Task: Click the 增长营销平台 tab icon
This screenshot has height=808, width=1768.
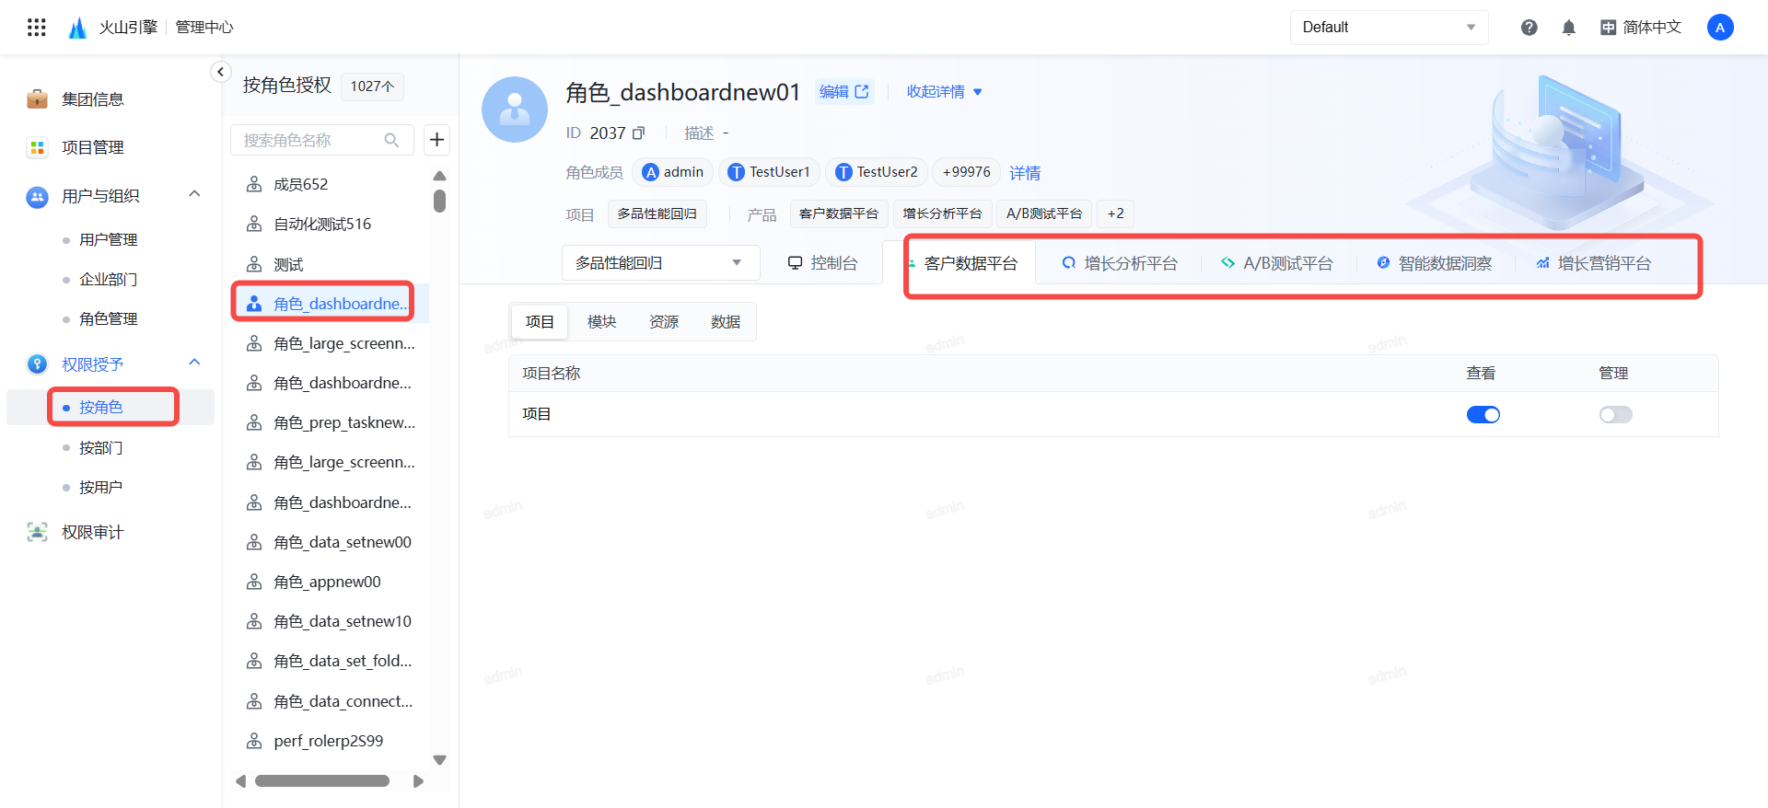Action: [1542, 263]
